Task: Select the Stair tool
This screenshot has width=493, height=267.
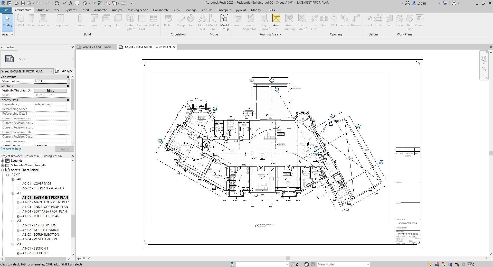Action: click(x=191, y=21)
